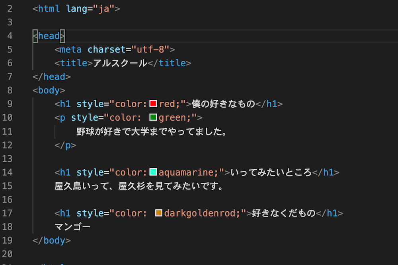
Task: Select line number 9 in the gutter
Action: pyautogui.click(x=10, y=104)
